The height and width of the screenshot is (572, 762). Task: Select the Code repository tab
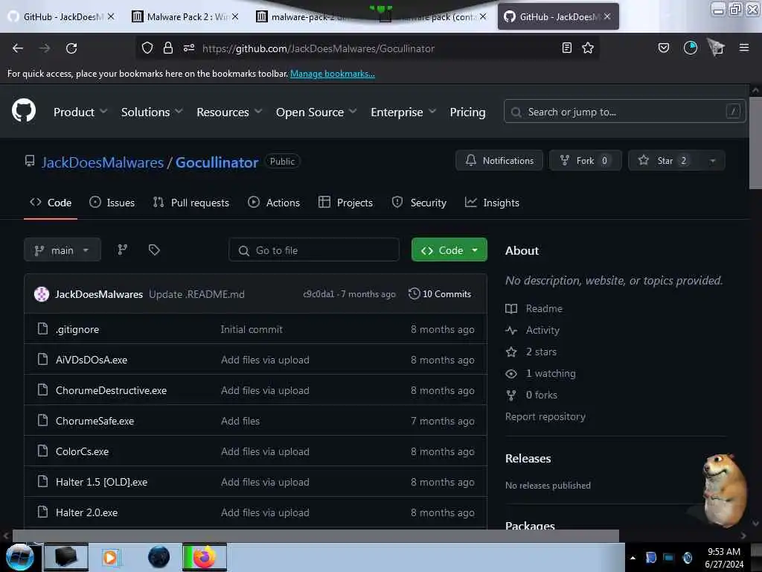[x=51, y=203]
